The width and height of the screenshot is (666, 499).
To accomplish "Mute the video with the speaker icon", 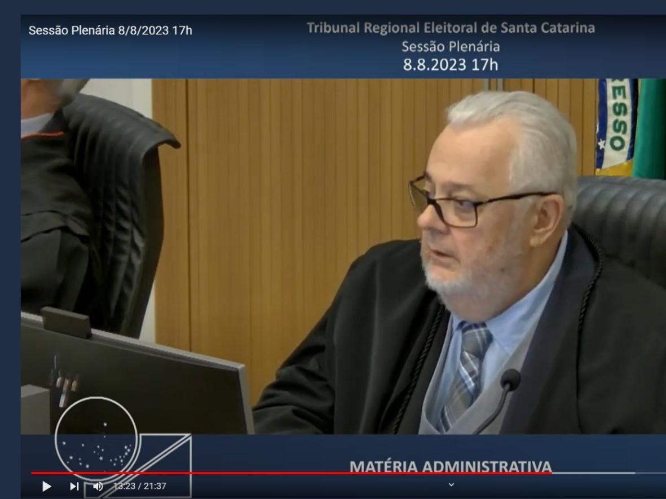I will [x=98, y=486].
